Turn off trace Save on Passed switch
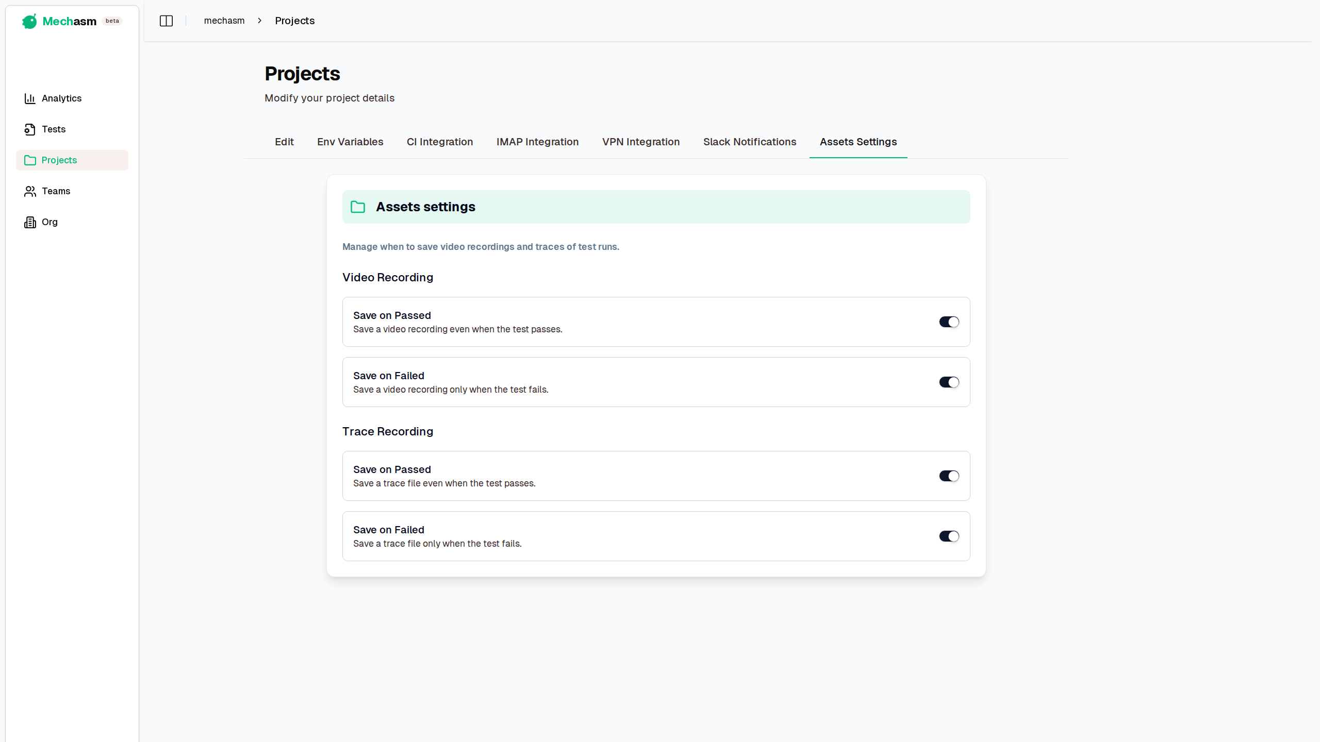The width and height of the screenshot is (1320, 742). pyautogui.click(x=949, y=476)
